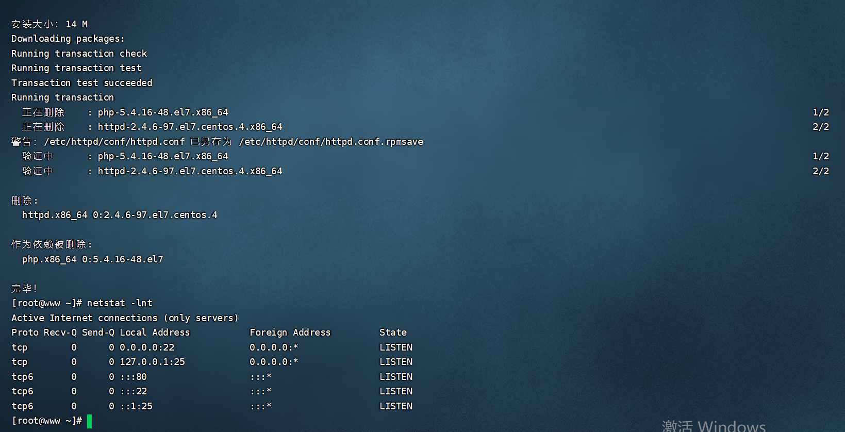Click 'Running transaction test' line
Image resolution: width=845 pixels, height=432 pixels.
(76, 68)
